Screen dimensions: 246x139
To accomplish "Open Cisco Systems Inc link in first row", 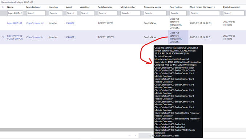I will click(35, 23).
